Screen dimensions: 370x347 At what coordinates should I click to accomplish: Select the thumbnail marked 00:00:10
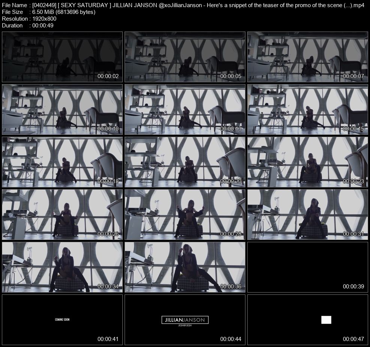(62, 109)
